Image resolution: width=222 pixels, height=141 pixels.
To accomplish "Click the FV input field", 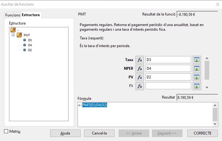I will coord(168,86).
